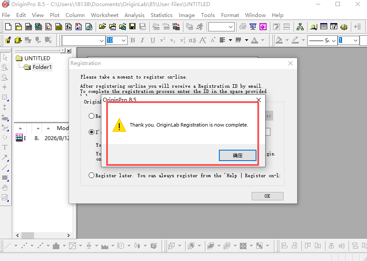Open the Worksheet menu
Screen dimensions: 367x261
[104, 15]
